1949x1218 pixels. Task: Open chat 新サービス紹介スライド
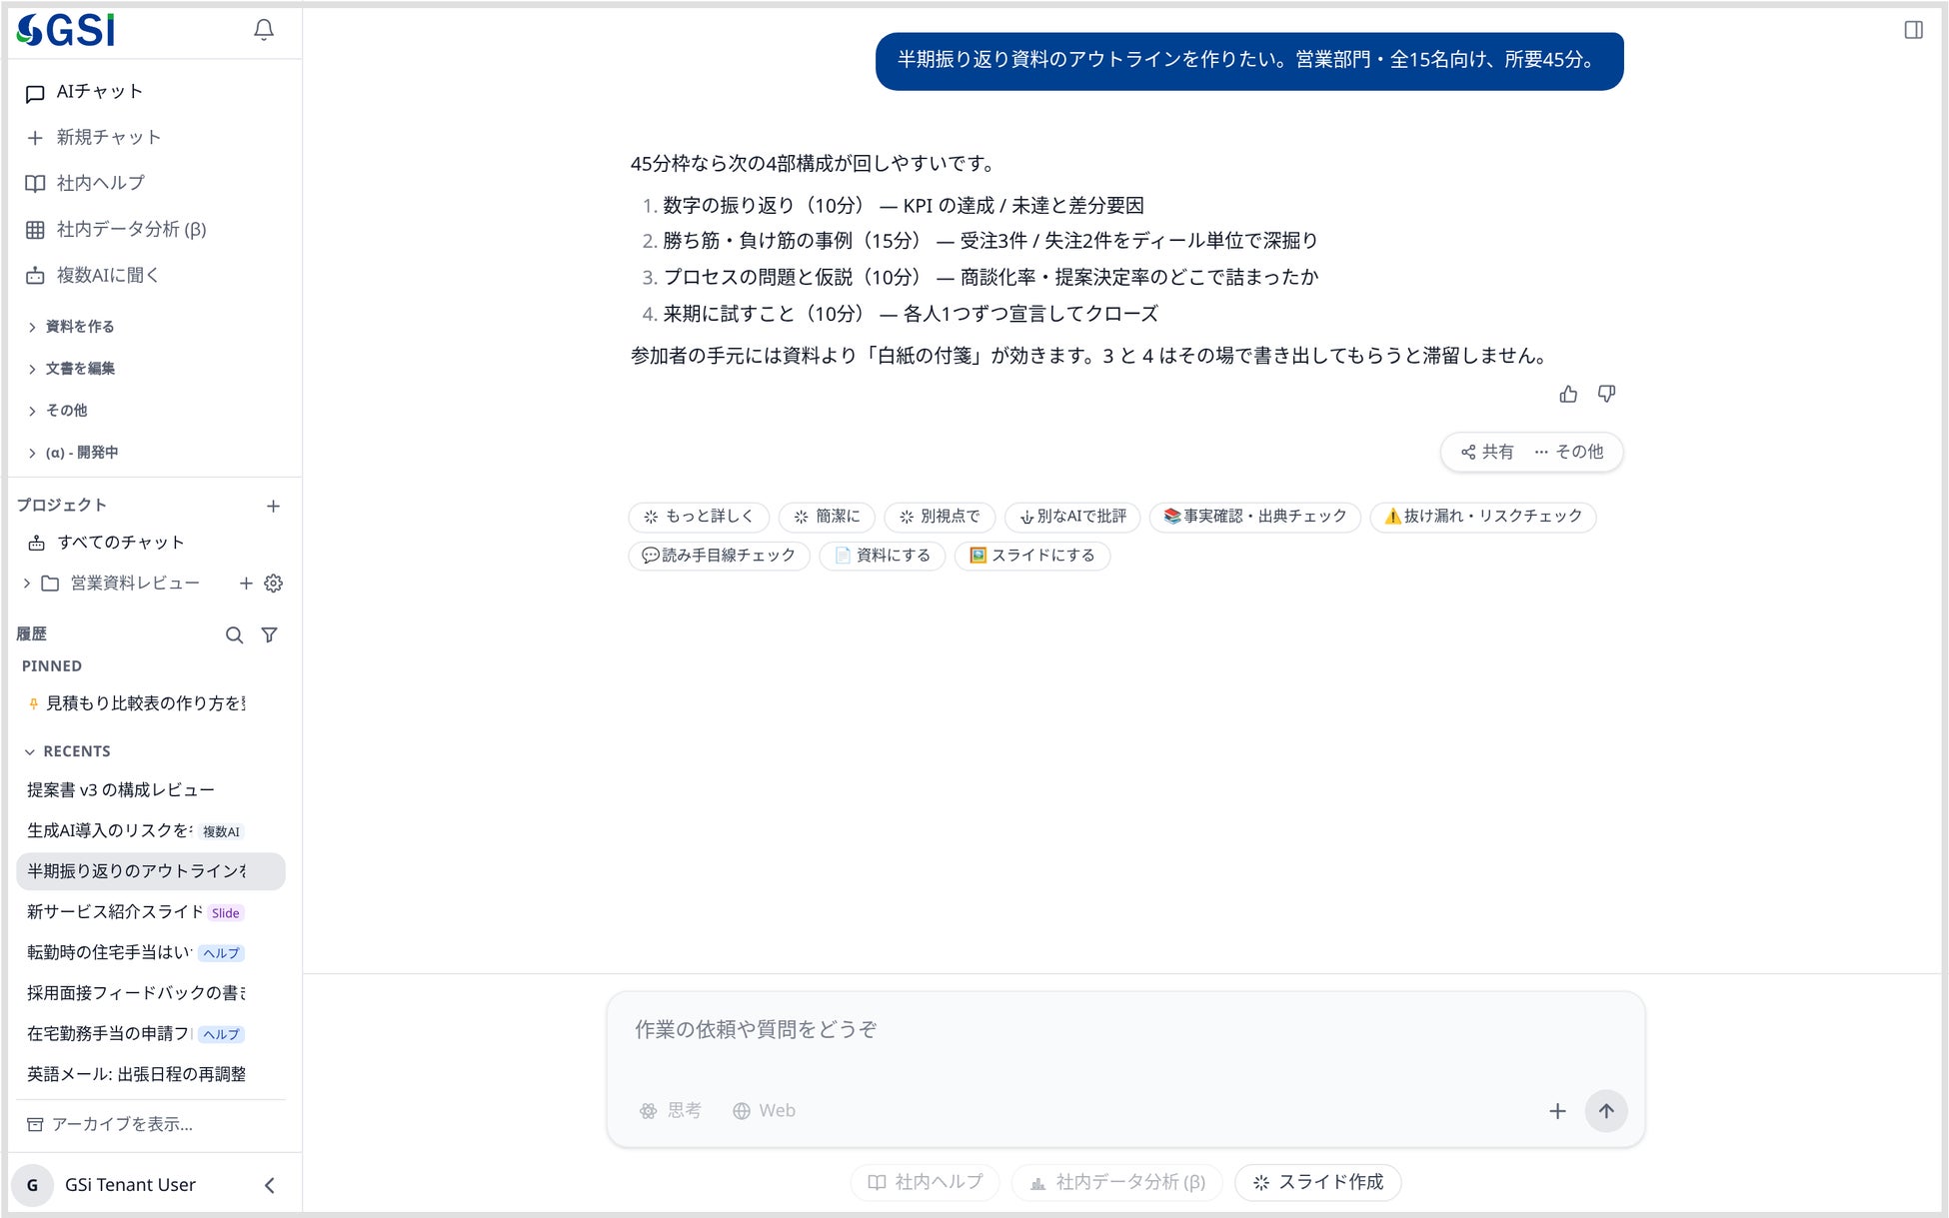click(151, 912)
